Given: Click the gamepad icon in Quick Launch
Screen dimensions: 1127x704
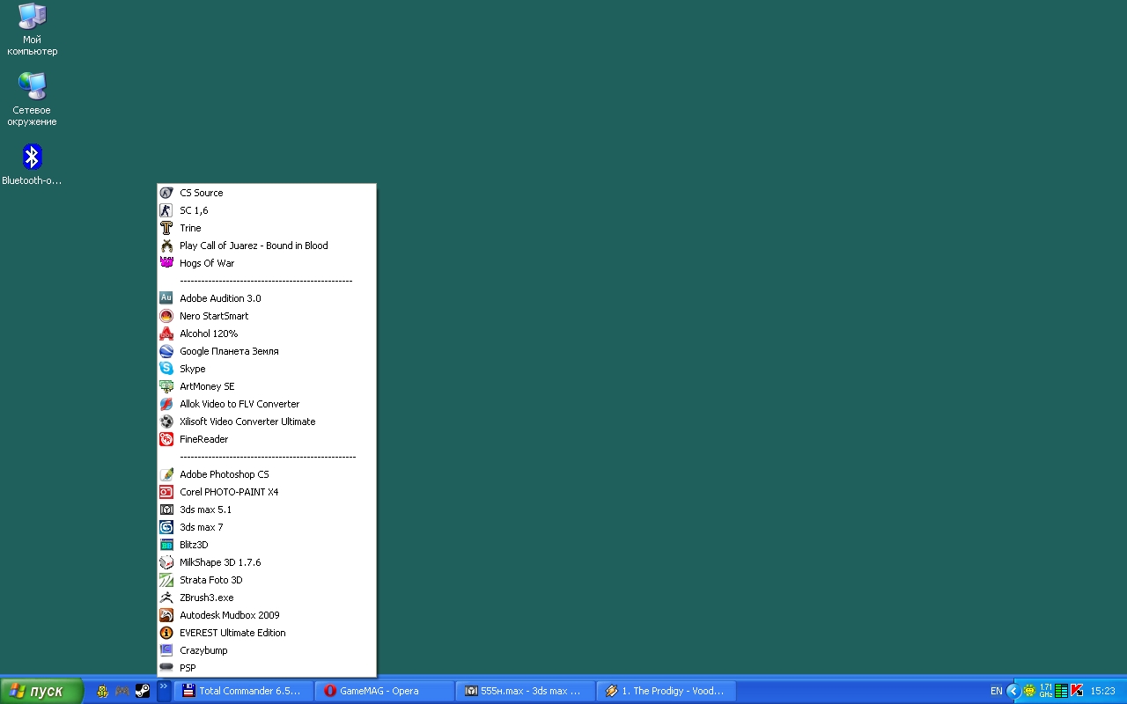Looking at the screenshot, I should (x=122, y=691).
